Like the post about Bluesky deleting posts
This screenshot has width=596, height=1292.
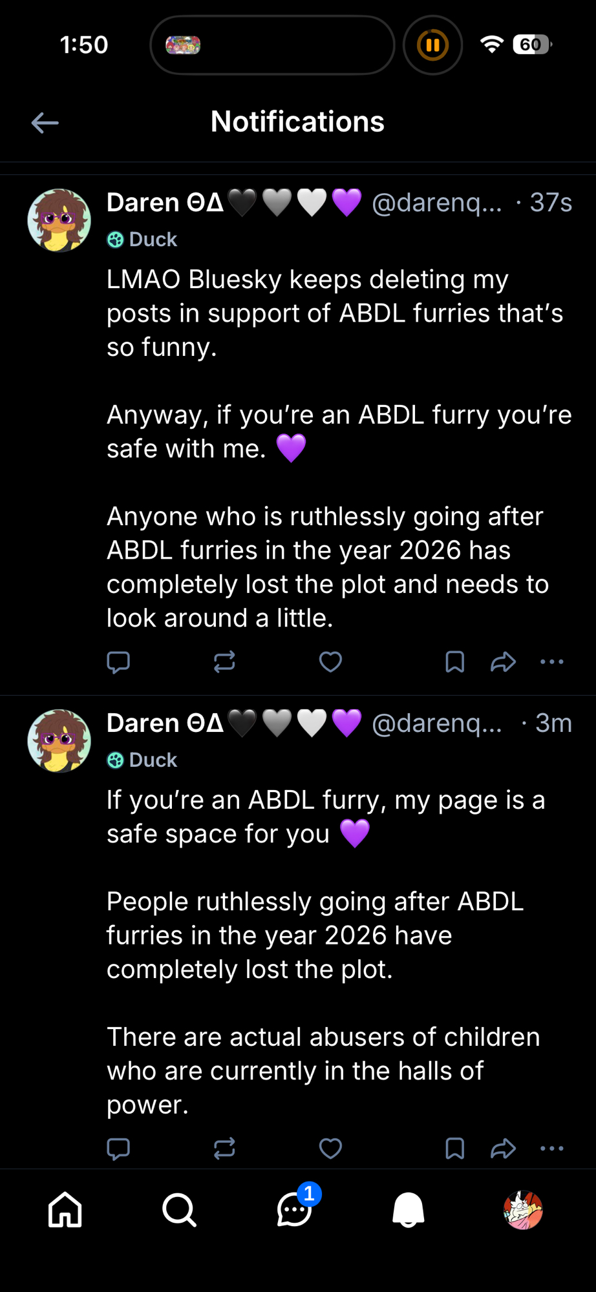[x=330, y=662]
